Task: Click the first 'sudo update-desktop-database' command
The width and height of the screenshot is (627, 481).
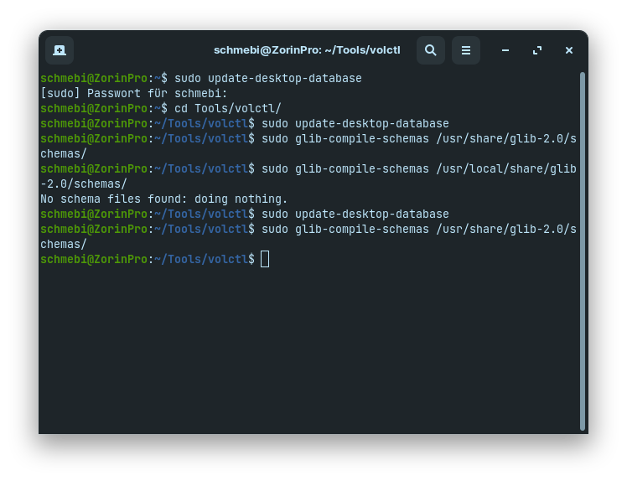Action: pos(268,79)
